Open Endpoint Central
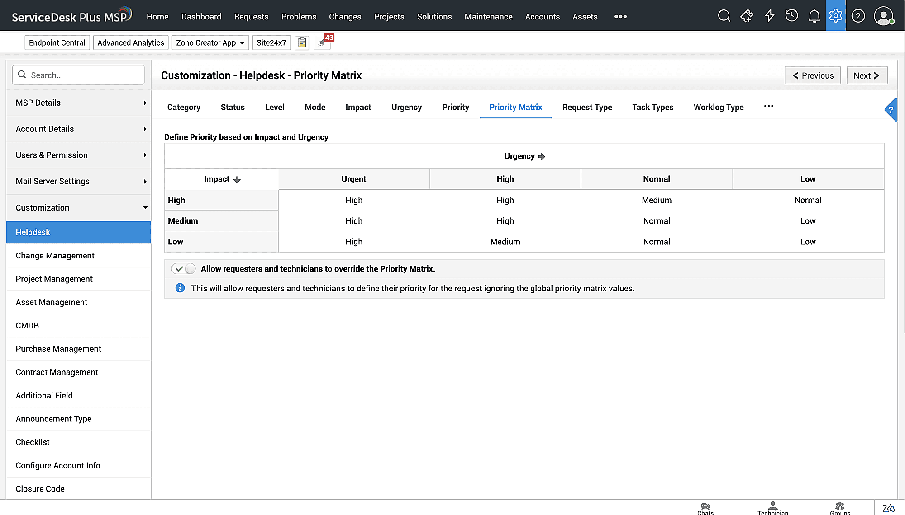 [x=57, y=42]
